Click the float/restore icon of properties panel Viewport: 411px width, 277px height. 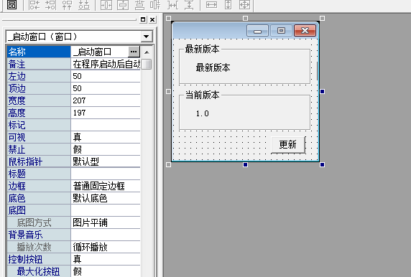point(143,19)
